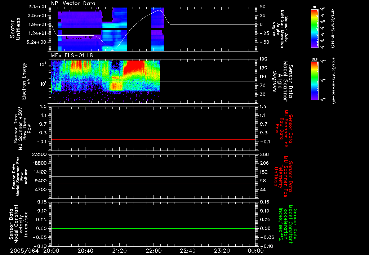The image size is (369, 255).
Task: Click the '-25' sun elevation tick value
Action: [264, 33]
